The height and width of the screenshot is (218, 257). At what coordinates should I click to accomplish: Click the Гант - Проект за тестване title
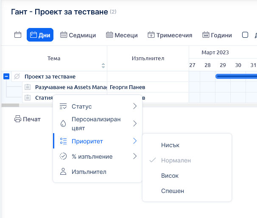click(x=59, y=12)
